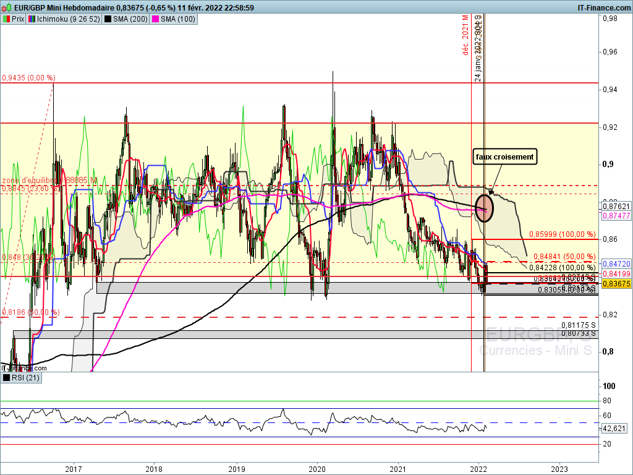This screenshot has width=633, height=475.
Task: Click the RSI value tag 42,621
Action: (613, 428)
